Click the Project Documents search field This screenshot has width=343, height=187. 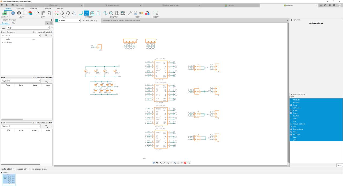pyautogui.click(x=21, y=35)
